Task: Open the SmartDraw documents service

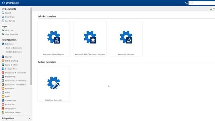Action: coord(10,17)
